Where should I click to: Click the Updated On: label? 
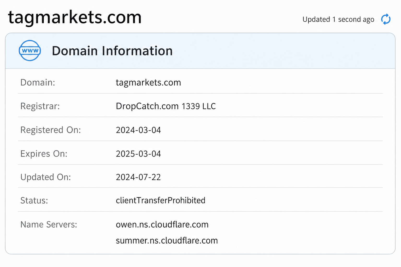(x=46, y=177)
